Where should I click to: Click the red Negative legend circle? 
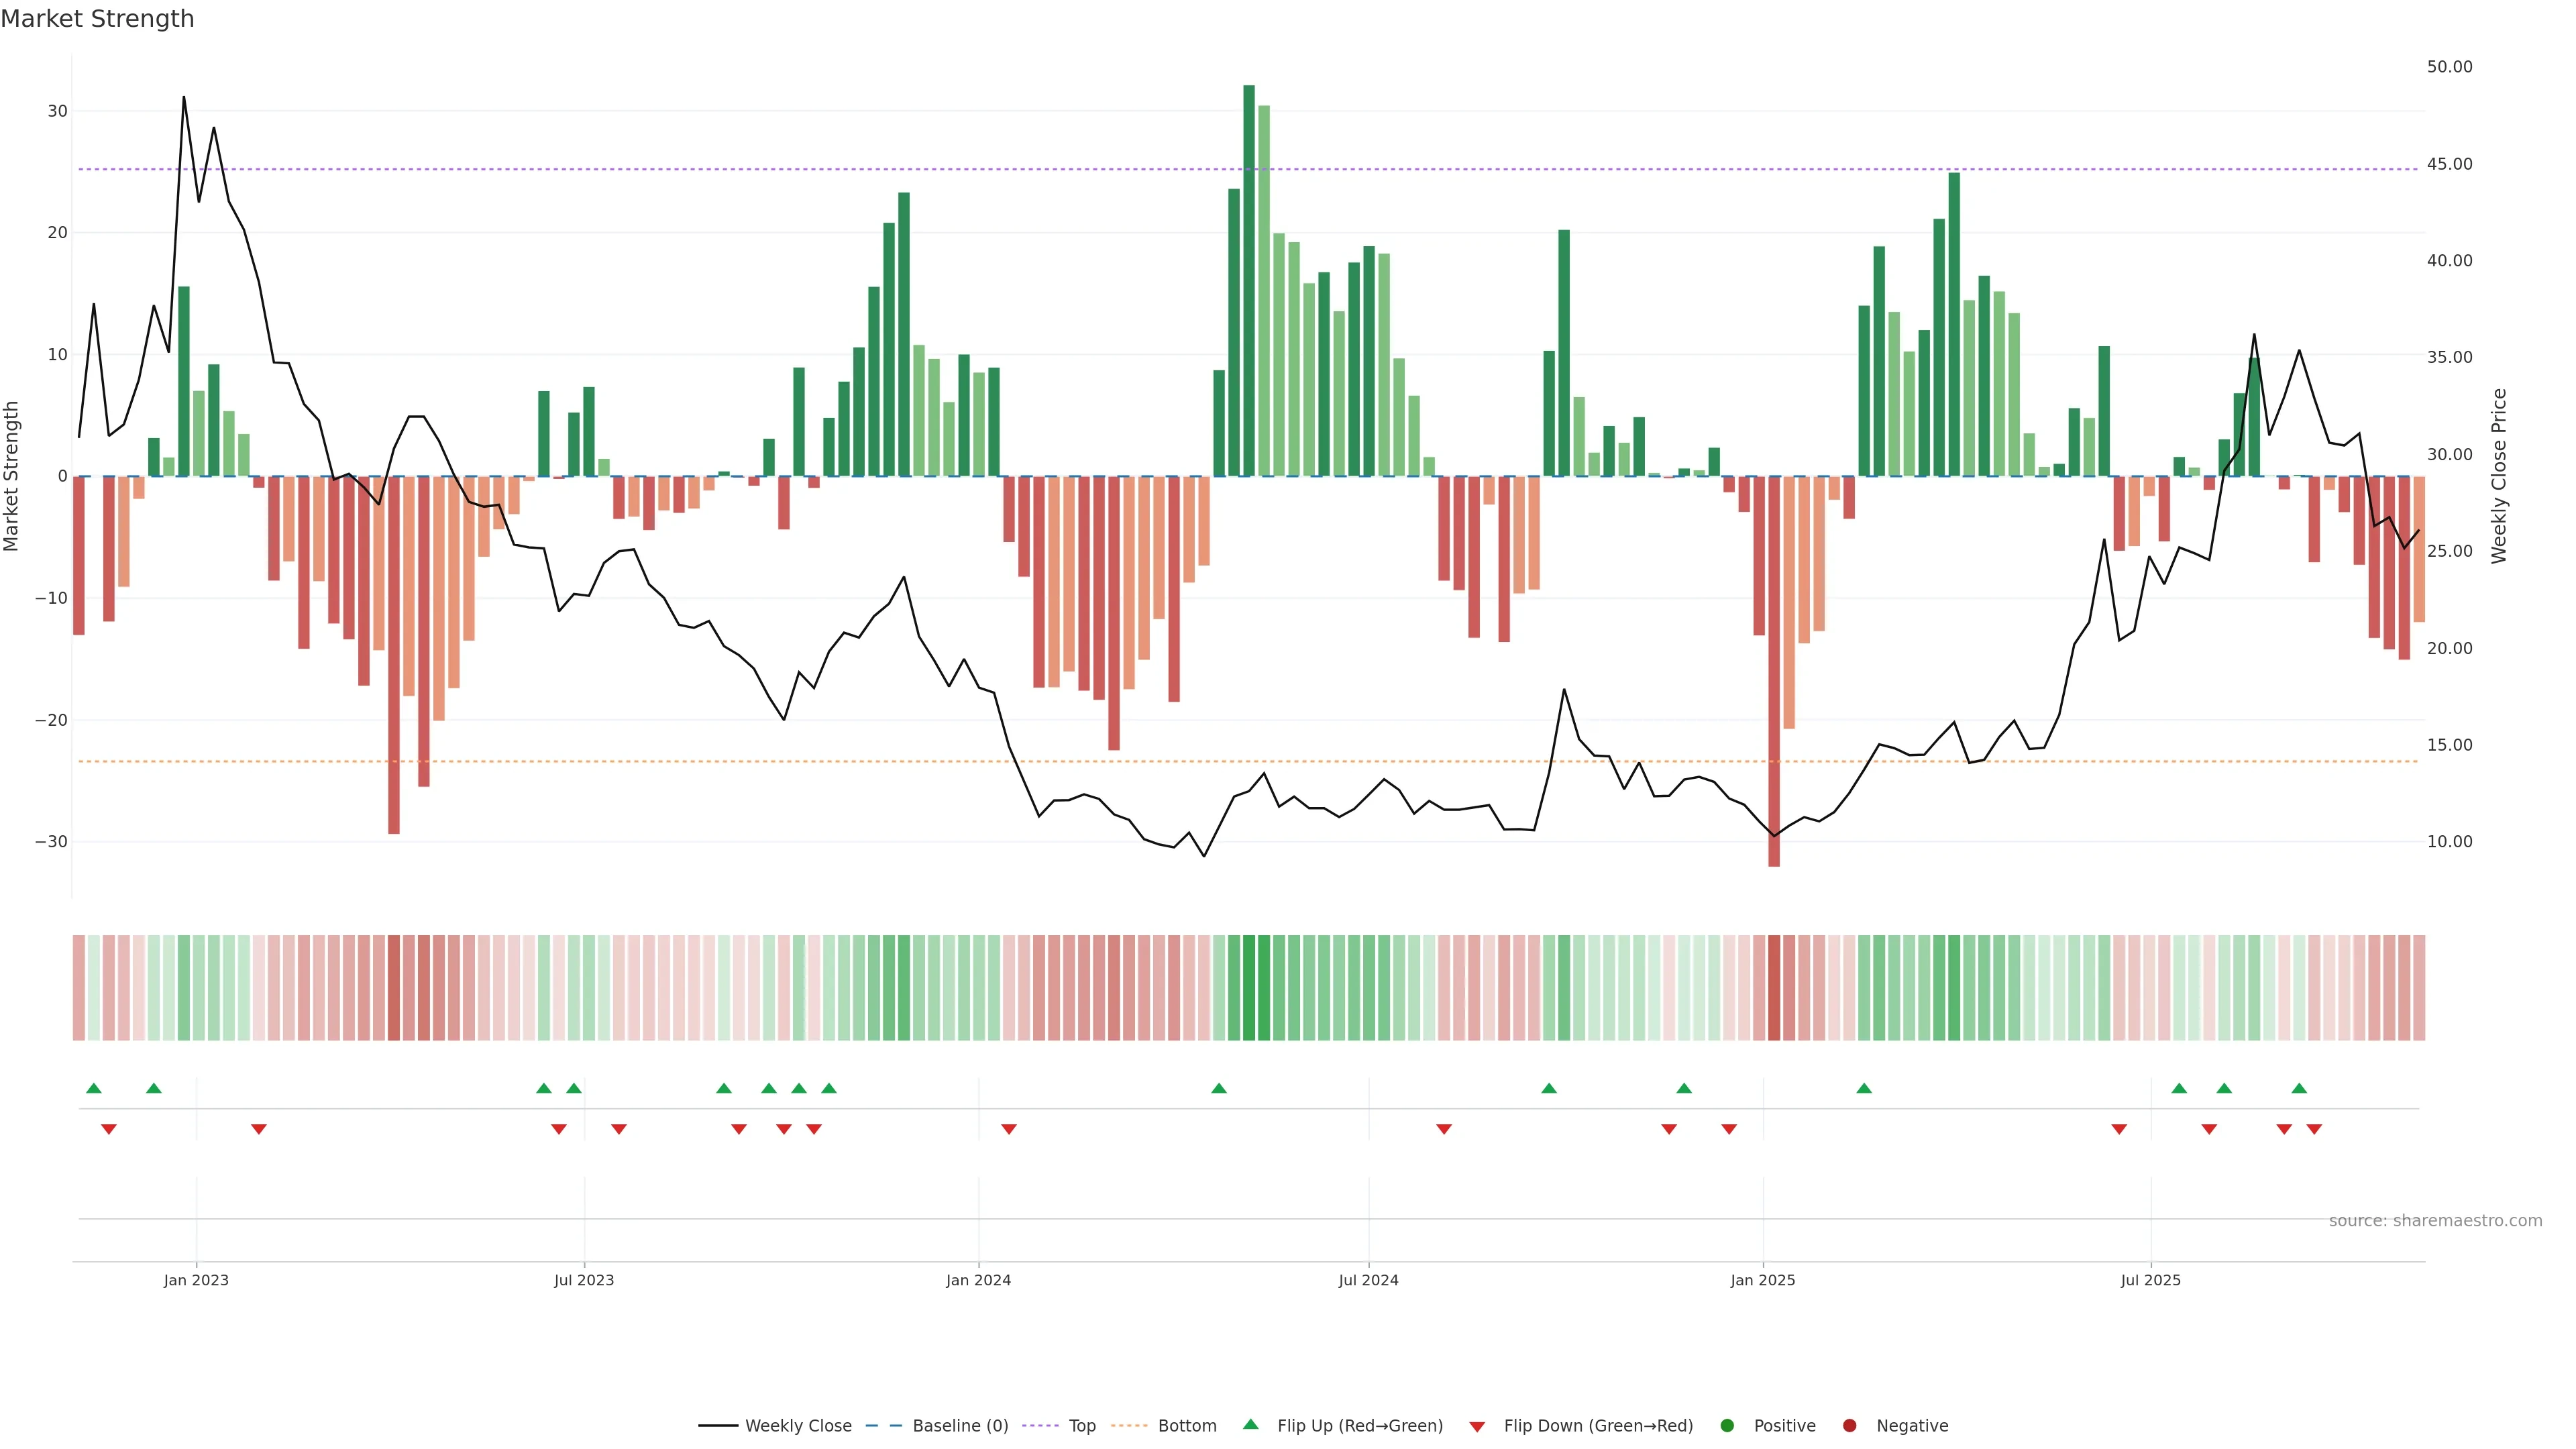1849,1425
